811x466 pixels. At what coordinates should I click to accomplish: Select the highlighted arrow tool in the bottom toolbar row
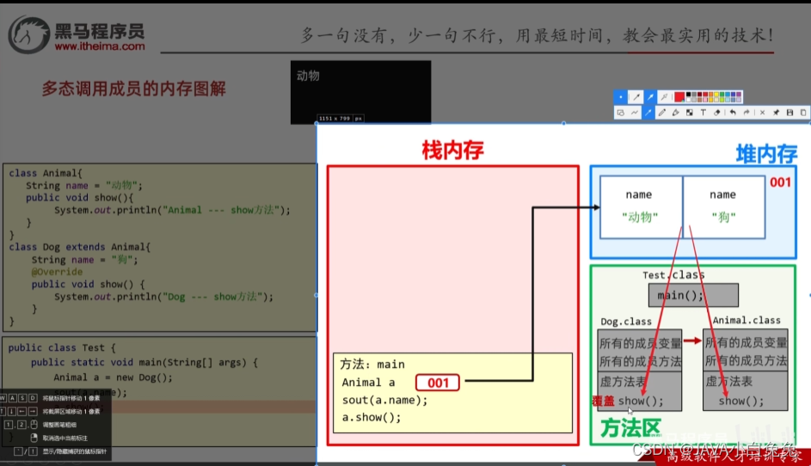[648, 113]
